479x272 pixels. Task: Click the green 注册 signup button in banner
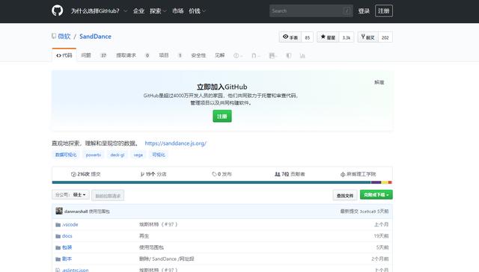coord(222,116)
